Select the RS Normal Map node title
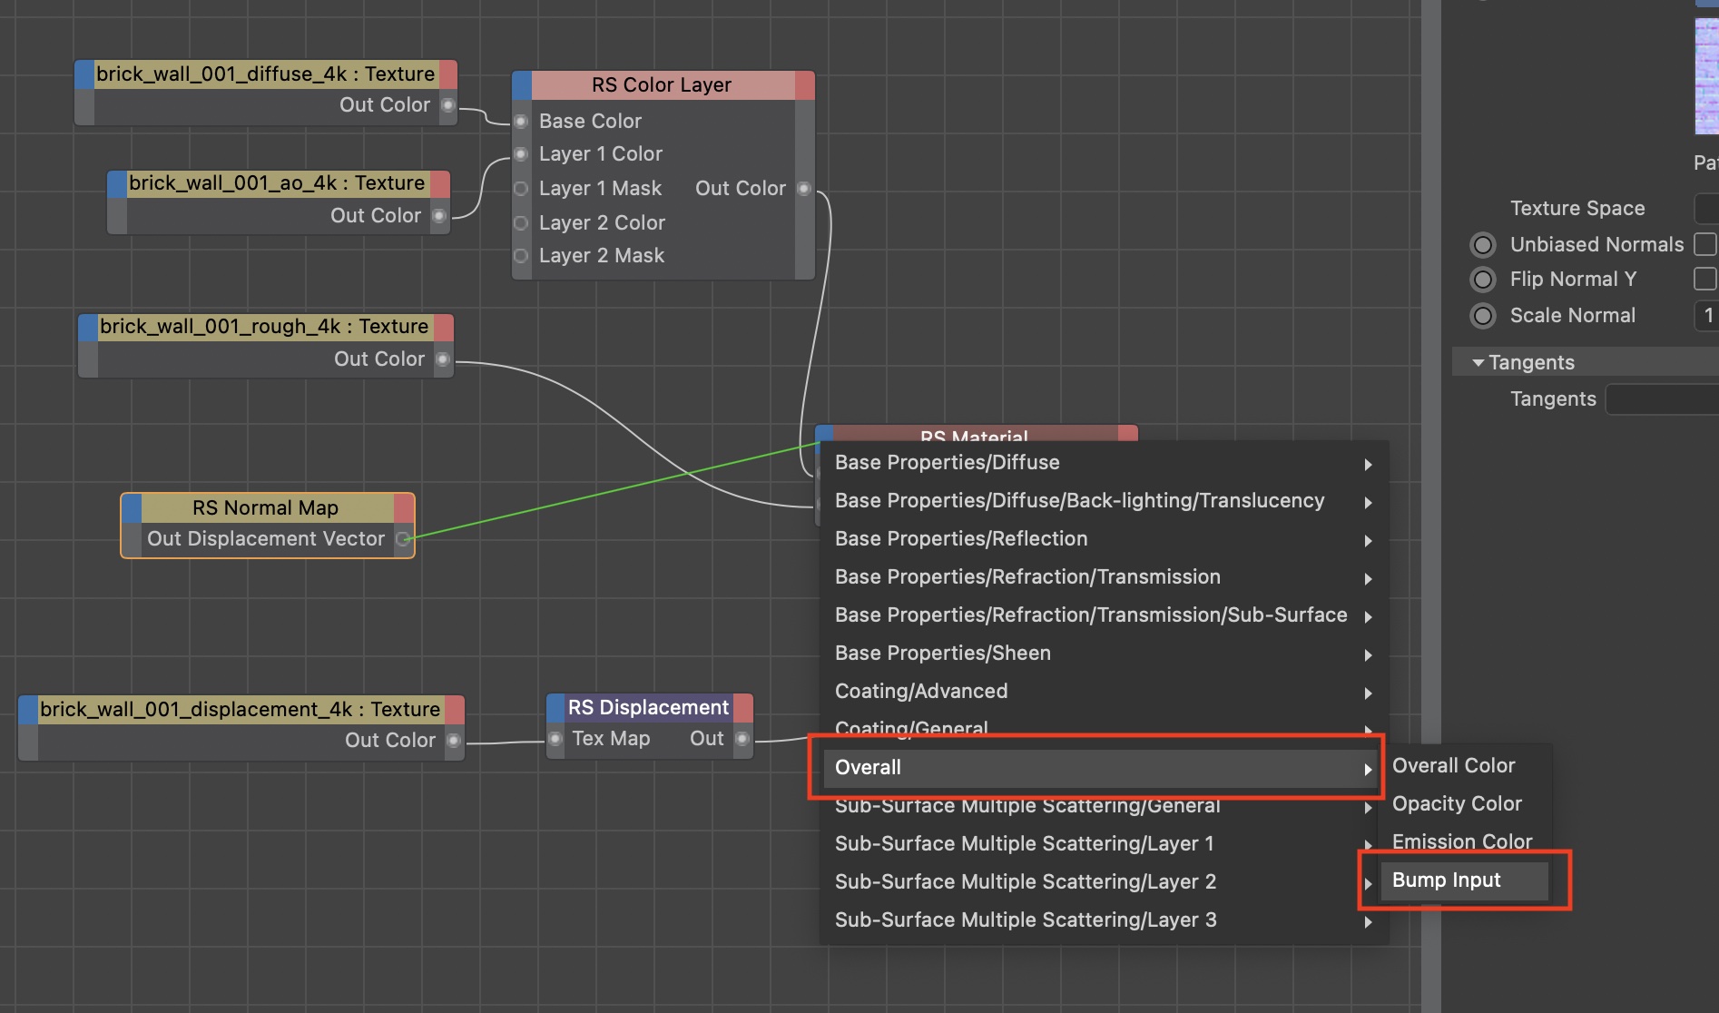The height and width of the screenshot is (1013, 1719). pos(266,508)
